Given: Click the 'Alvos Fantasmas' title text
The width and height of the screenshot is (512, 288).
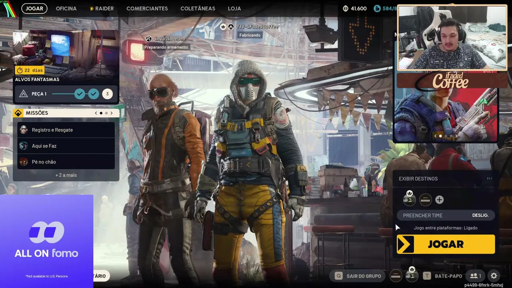Looking at the screenshot, I should click(37, 80).
